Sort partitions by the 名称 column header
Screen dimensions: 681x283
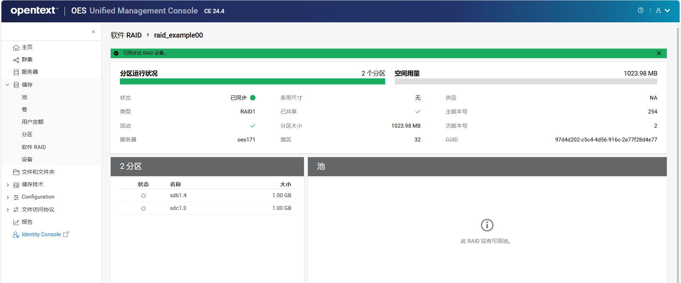(x=175, y=184)
